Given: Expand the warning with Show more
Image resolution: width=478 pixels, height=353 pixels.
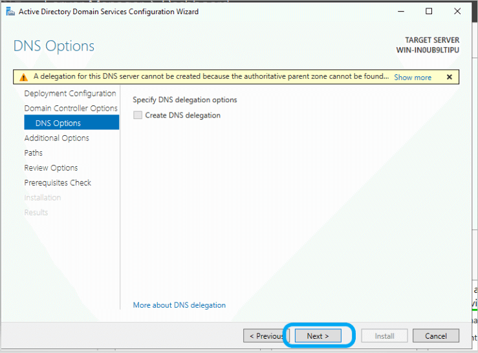Looking at the screenshot, I should [413, 77].
